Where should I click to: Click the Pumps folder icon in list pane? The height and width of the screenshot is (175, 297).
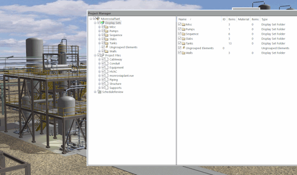tap(183, 29)
